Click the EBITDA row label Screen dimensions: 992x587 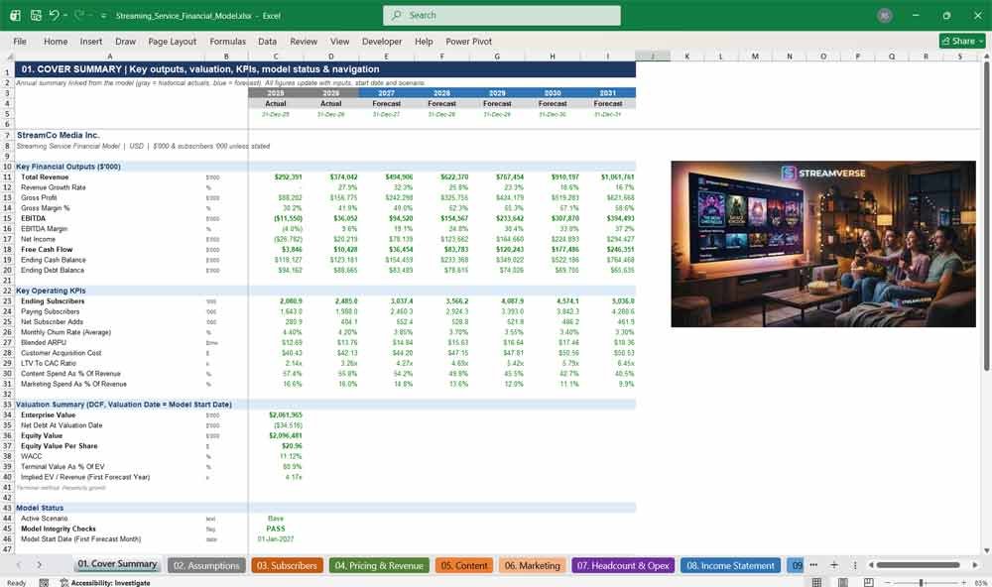tap(33, 218)
